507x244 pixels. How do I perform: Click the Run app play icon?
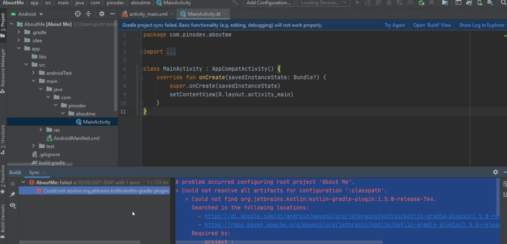tap(357, 3)
